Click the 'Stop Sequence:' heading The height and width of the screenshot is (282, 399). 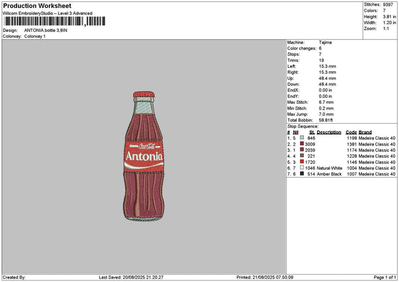(x=303, y=126)
